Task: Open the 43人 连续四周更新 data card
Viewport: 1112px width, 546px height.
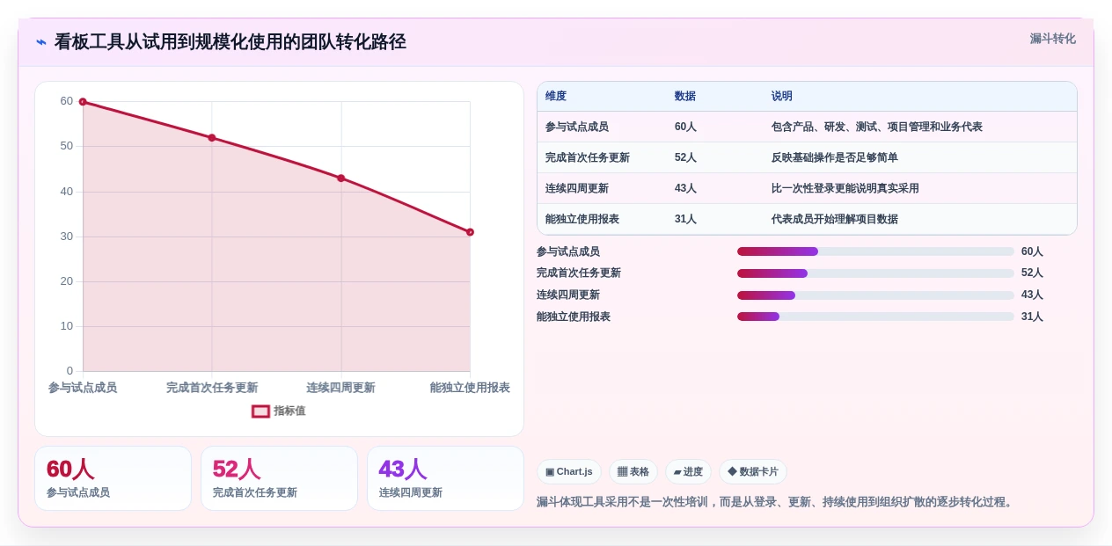Action: (445, 478)
